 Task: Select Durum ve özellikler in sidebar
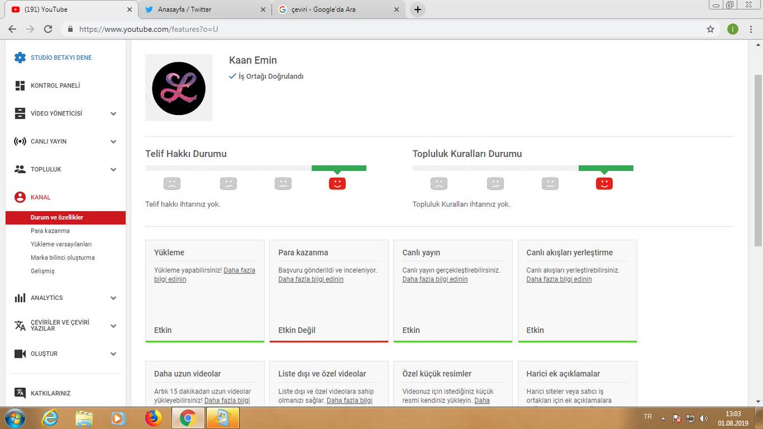point(65,217)
